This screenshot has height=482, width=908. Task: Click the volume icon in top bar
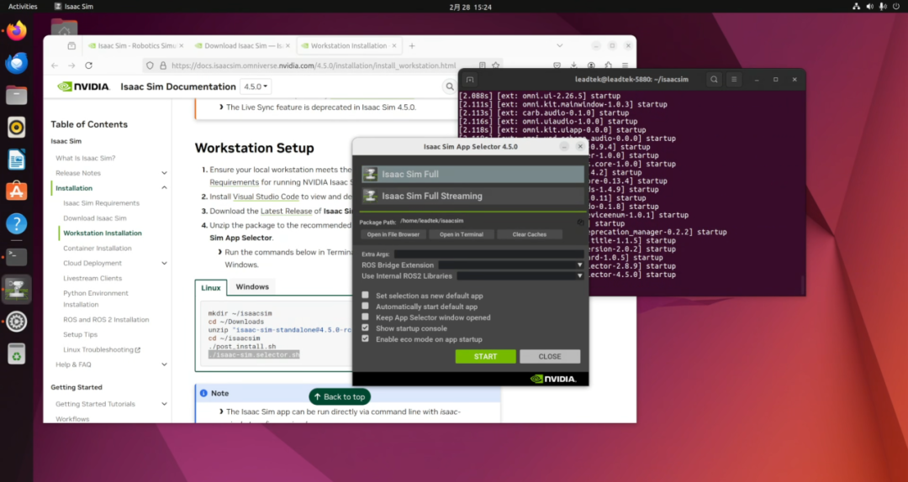[x=869, y=7]
